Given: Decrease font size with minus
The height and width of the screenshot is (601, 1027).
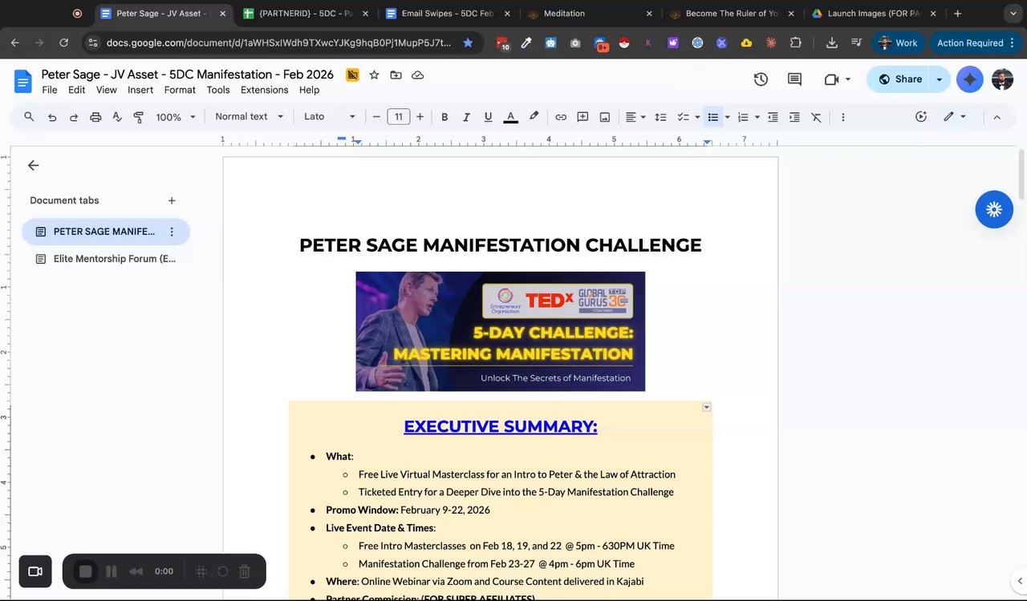Looking at the screenshot, I should pyautogui.click(x=376, y=117).
